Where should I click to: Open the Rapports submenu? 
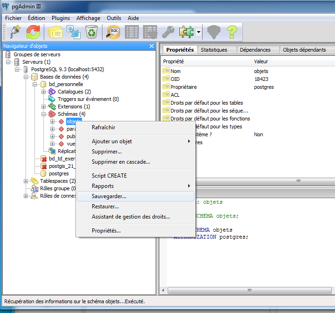[136, 186]
